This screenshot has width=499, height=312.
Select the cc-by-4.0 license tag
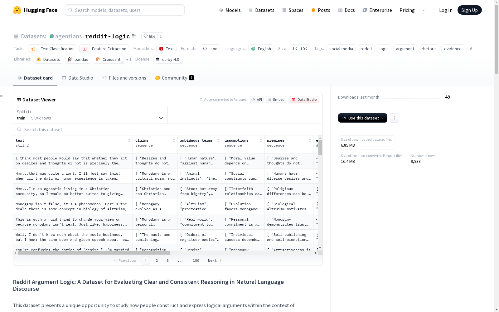tap(168, 60)
